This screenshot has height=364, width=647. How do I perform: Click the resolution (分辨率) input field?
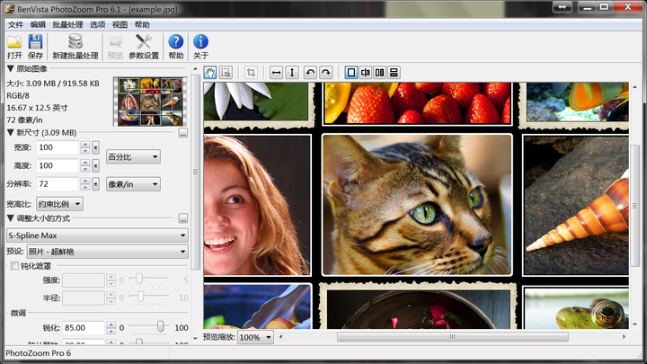pos(58,183)
